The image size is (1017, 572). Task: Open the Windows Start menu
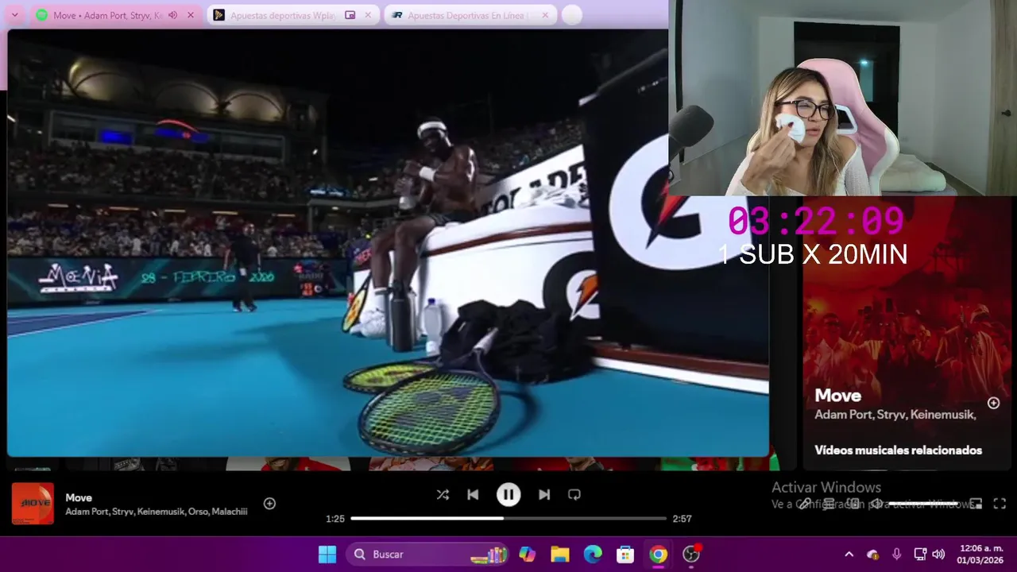click(327, 555)
